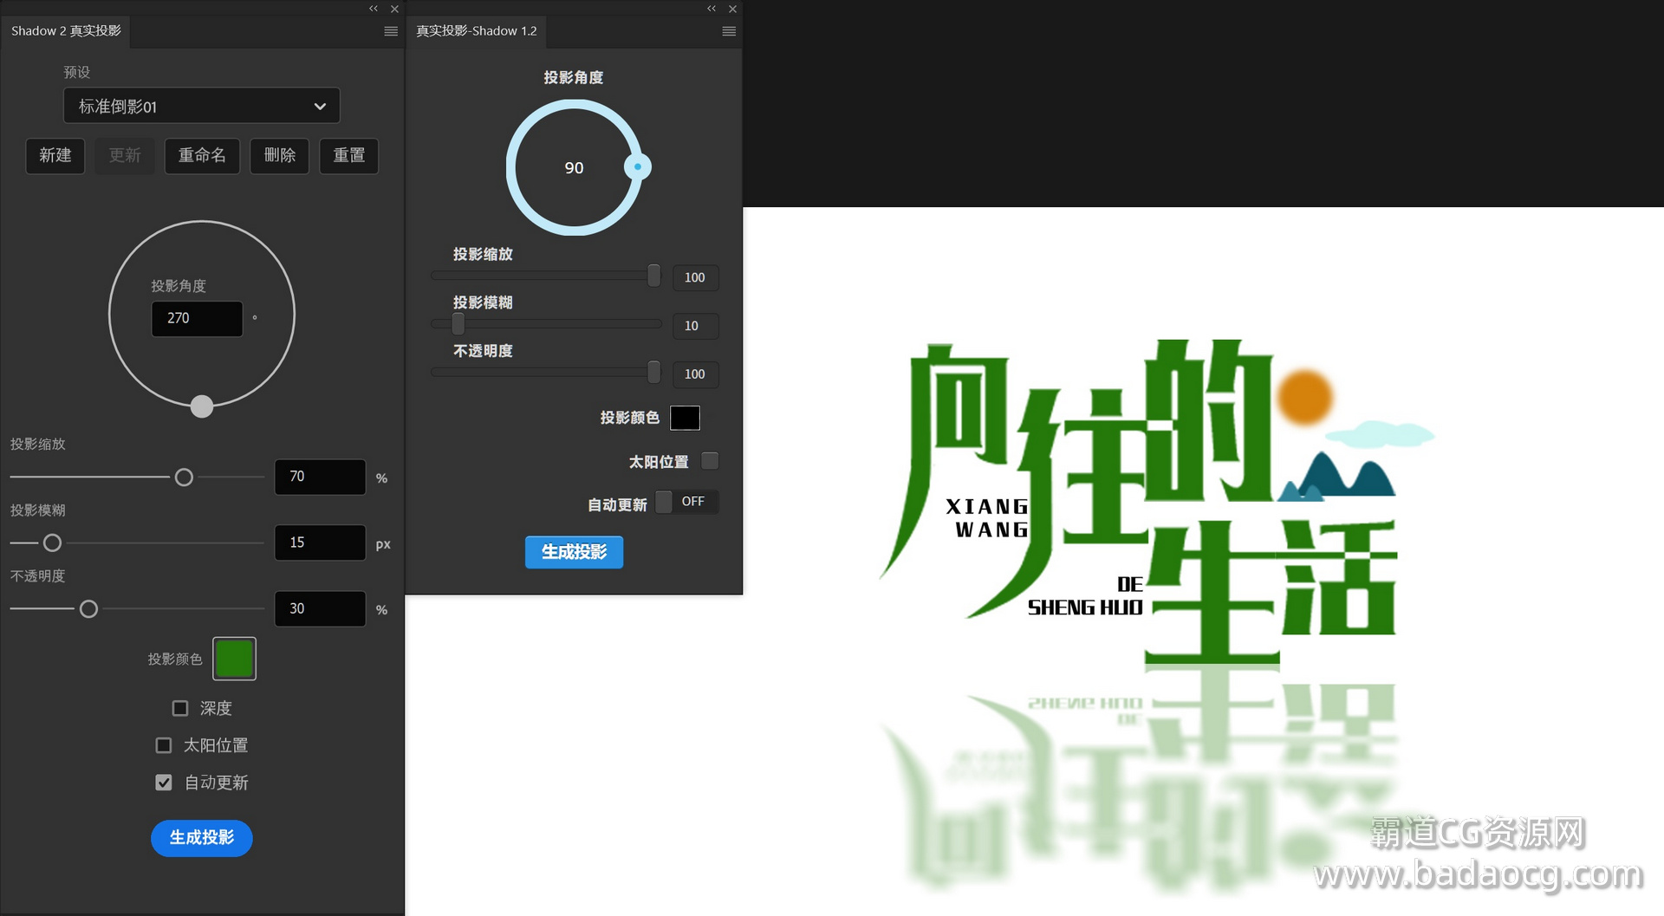
Task: Collapse the Shadow 2 panel with double arrows
Action: [374, 9]
